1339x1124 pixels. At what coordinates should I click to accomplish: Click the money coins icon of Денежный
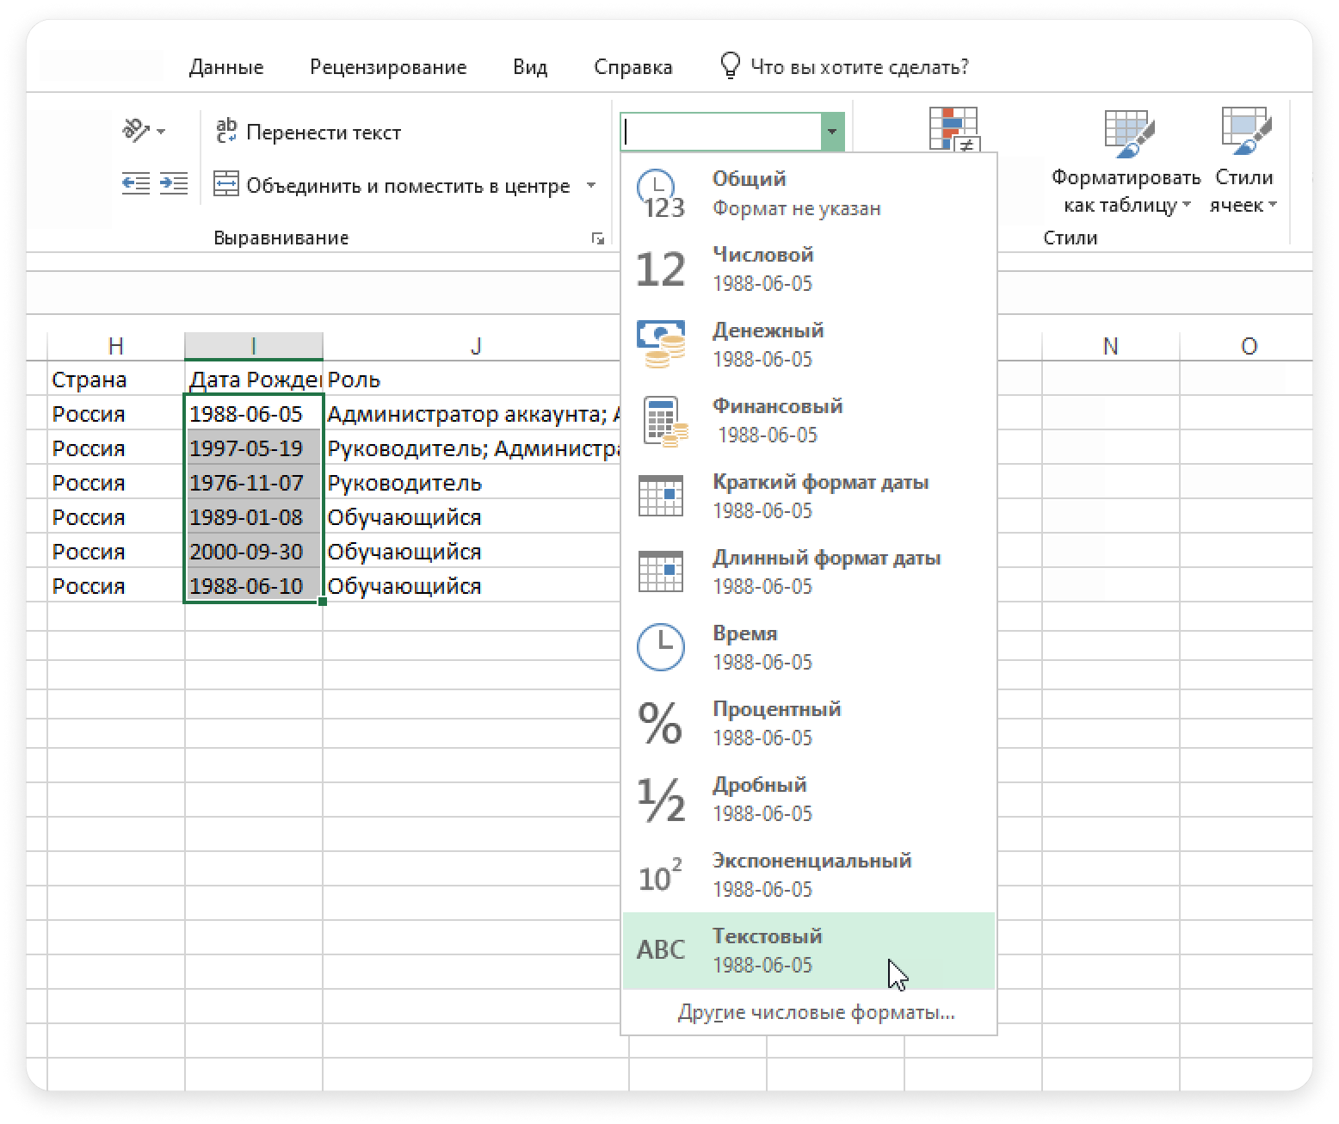[660, 344]
